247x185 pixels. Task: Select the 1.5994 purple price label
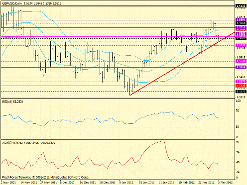point(241,20)
